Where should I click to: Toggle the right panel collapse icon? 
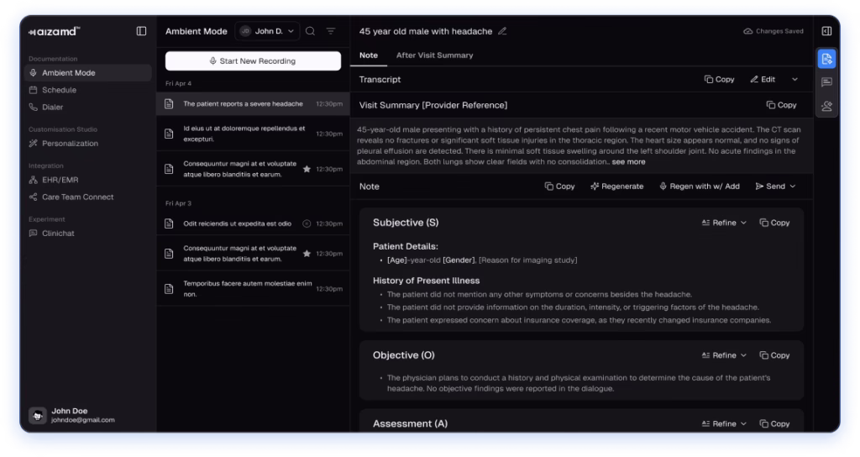coord(826,31)
